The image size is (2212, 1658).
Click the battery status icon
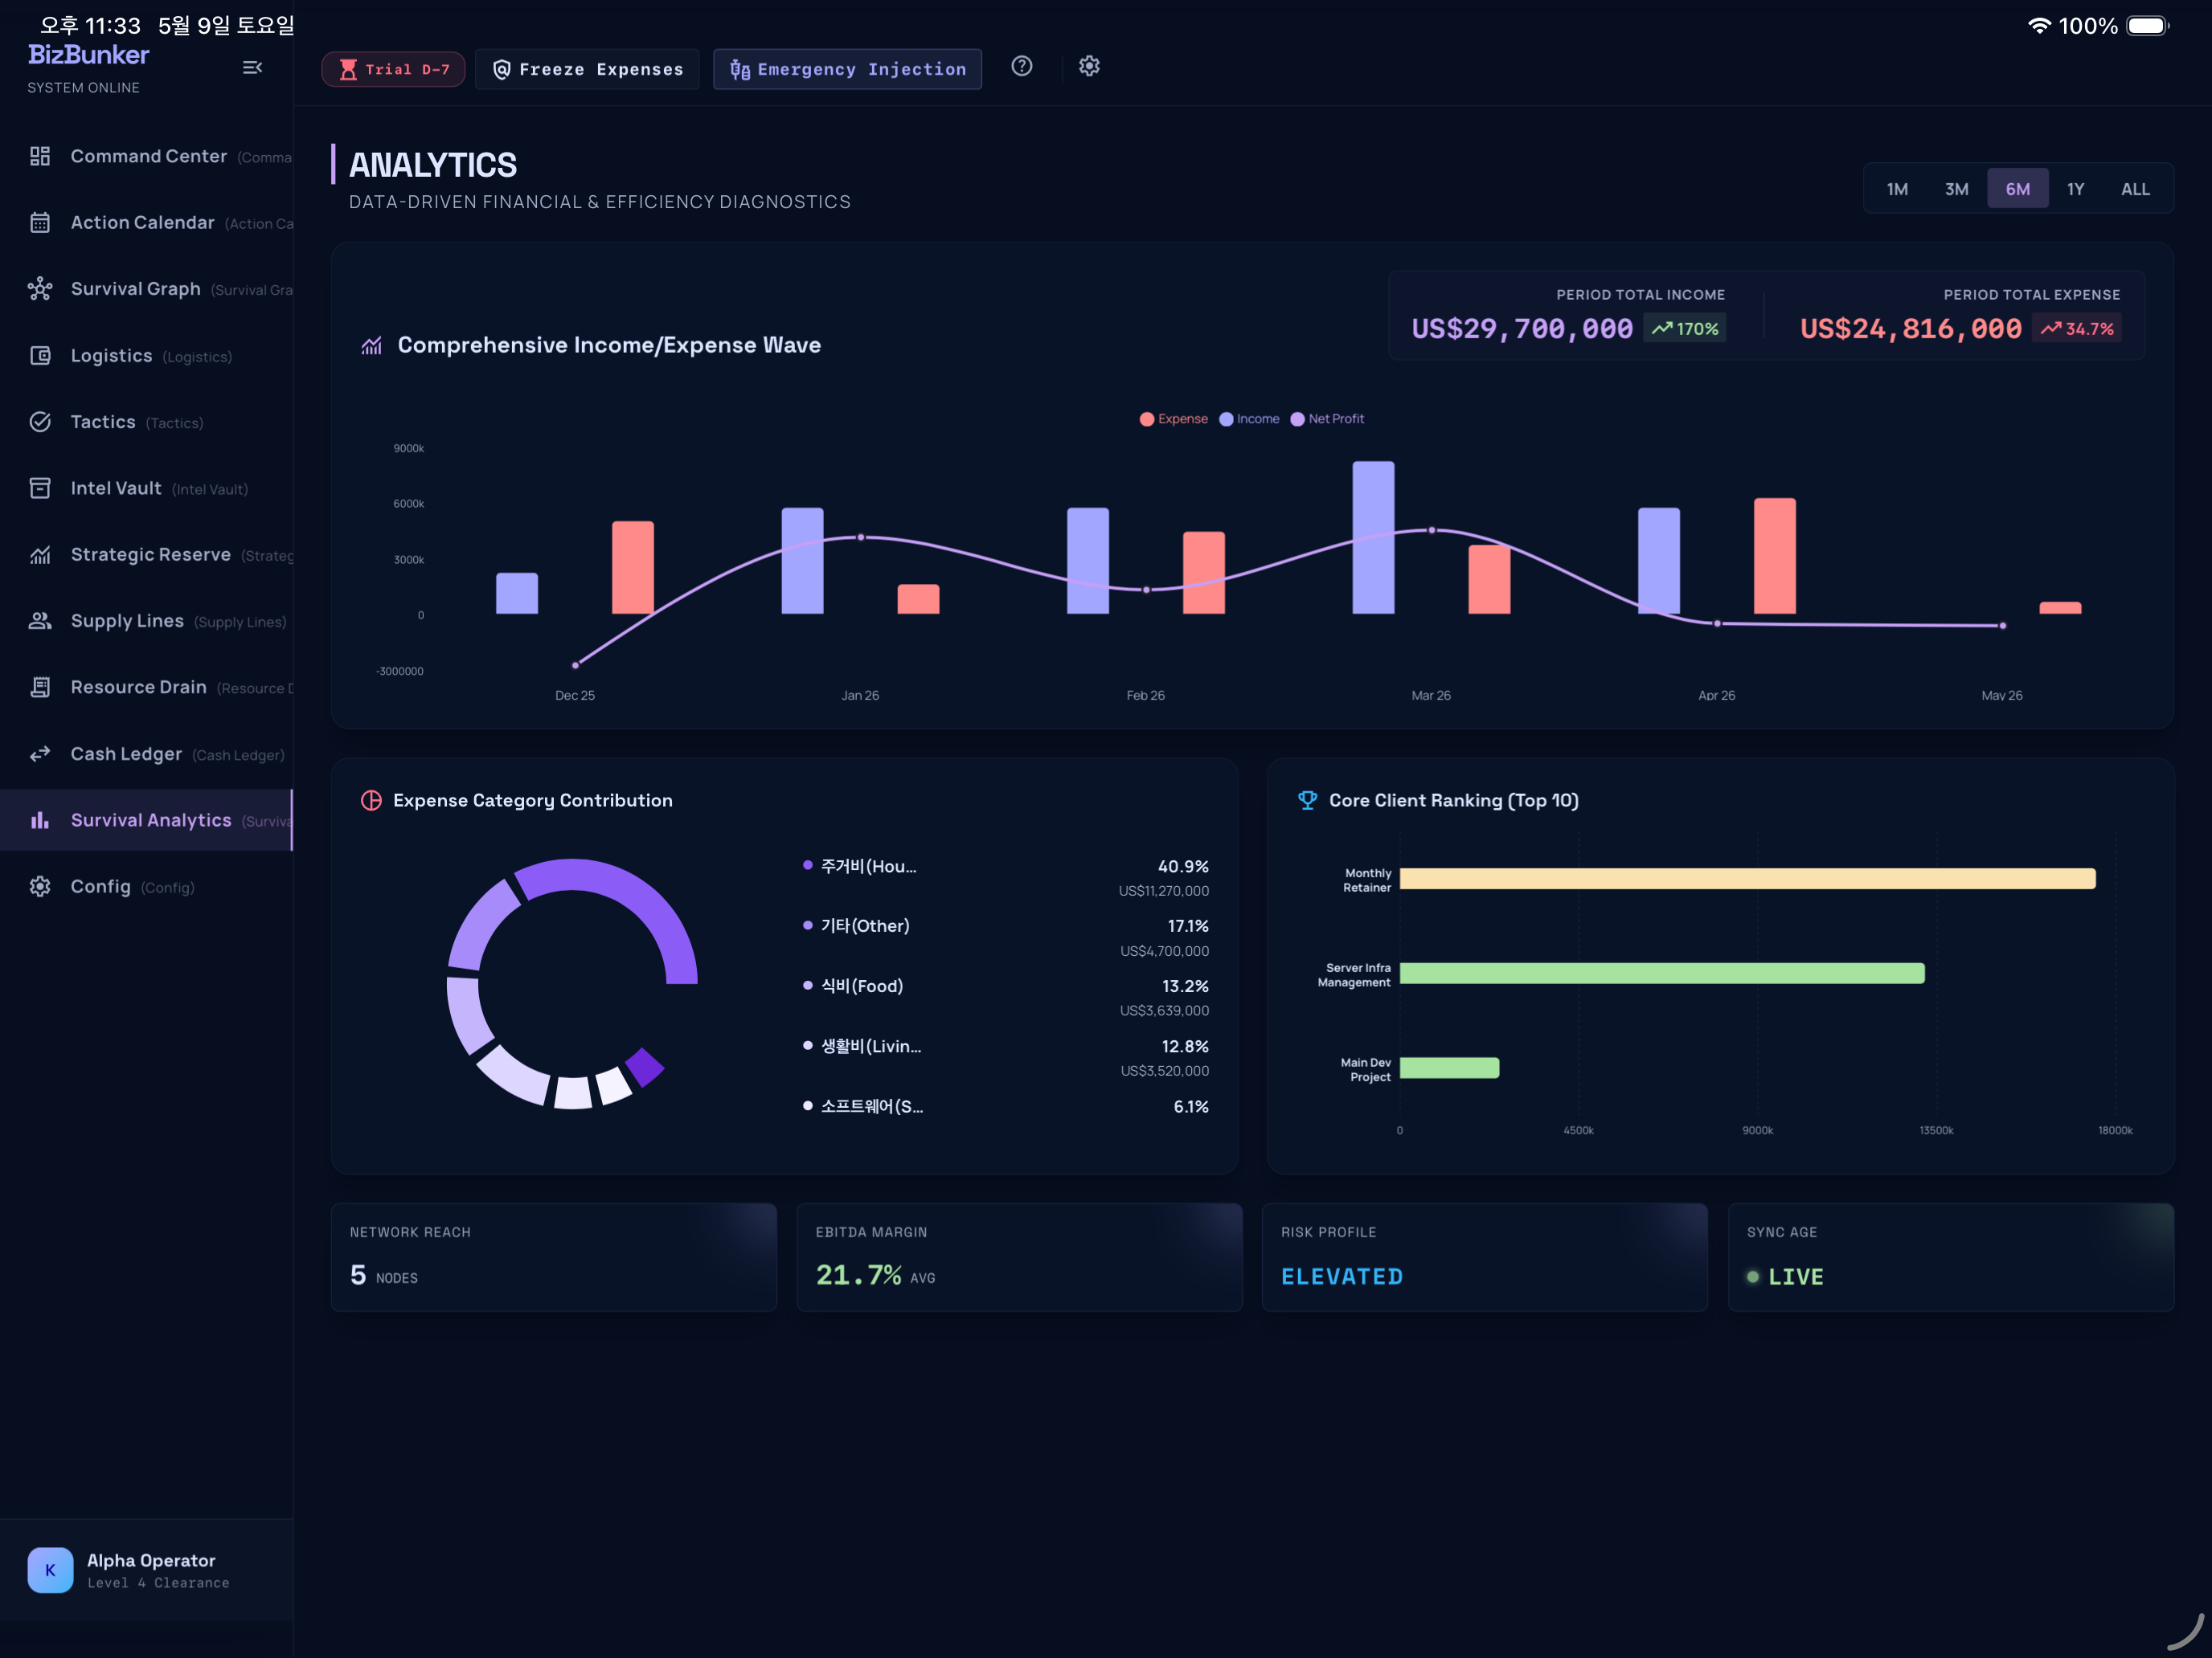click(x=2147, y=25)
